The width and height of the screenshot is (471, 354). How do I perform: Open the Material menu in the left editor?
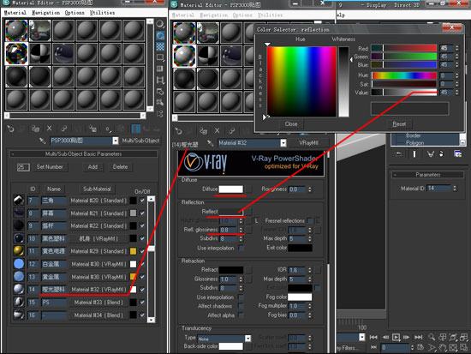pyautogui.click(x=15, y=13)
